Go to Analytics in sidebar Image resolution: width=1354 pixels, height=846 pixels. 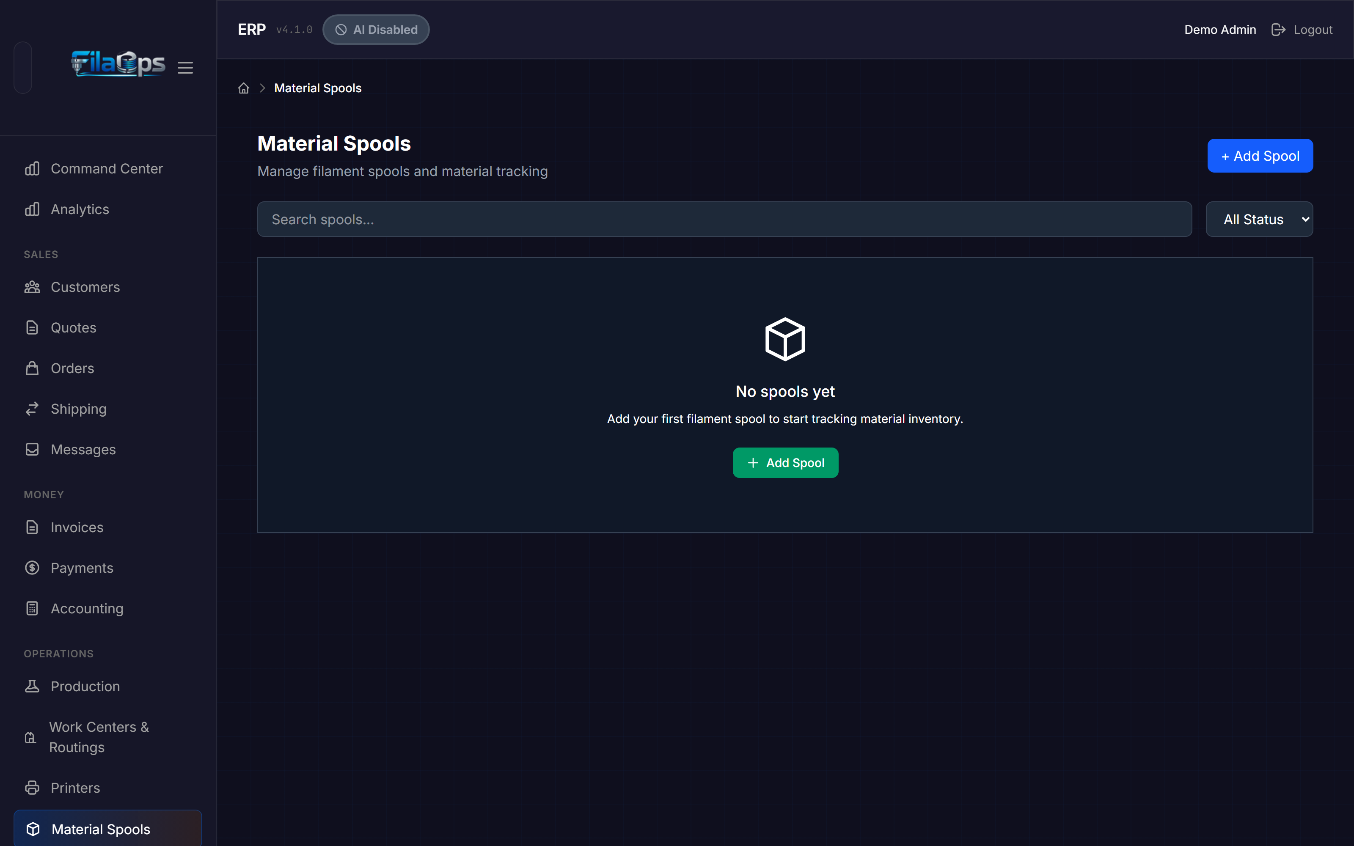(x=107, y=209)
